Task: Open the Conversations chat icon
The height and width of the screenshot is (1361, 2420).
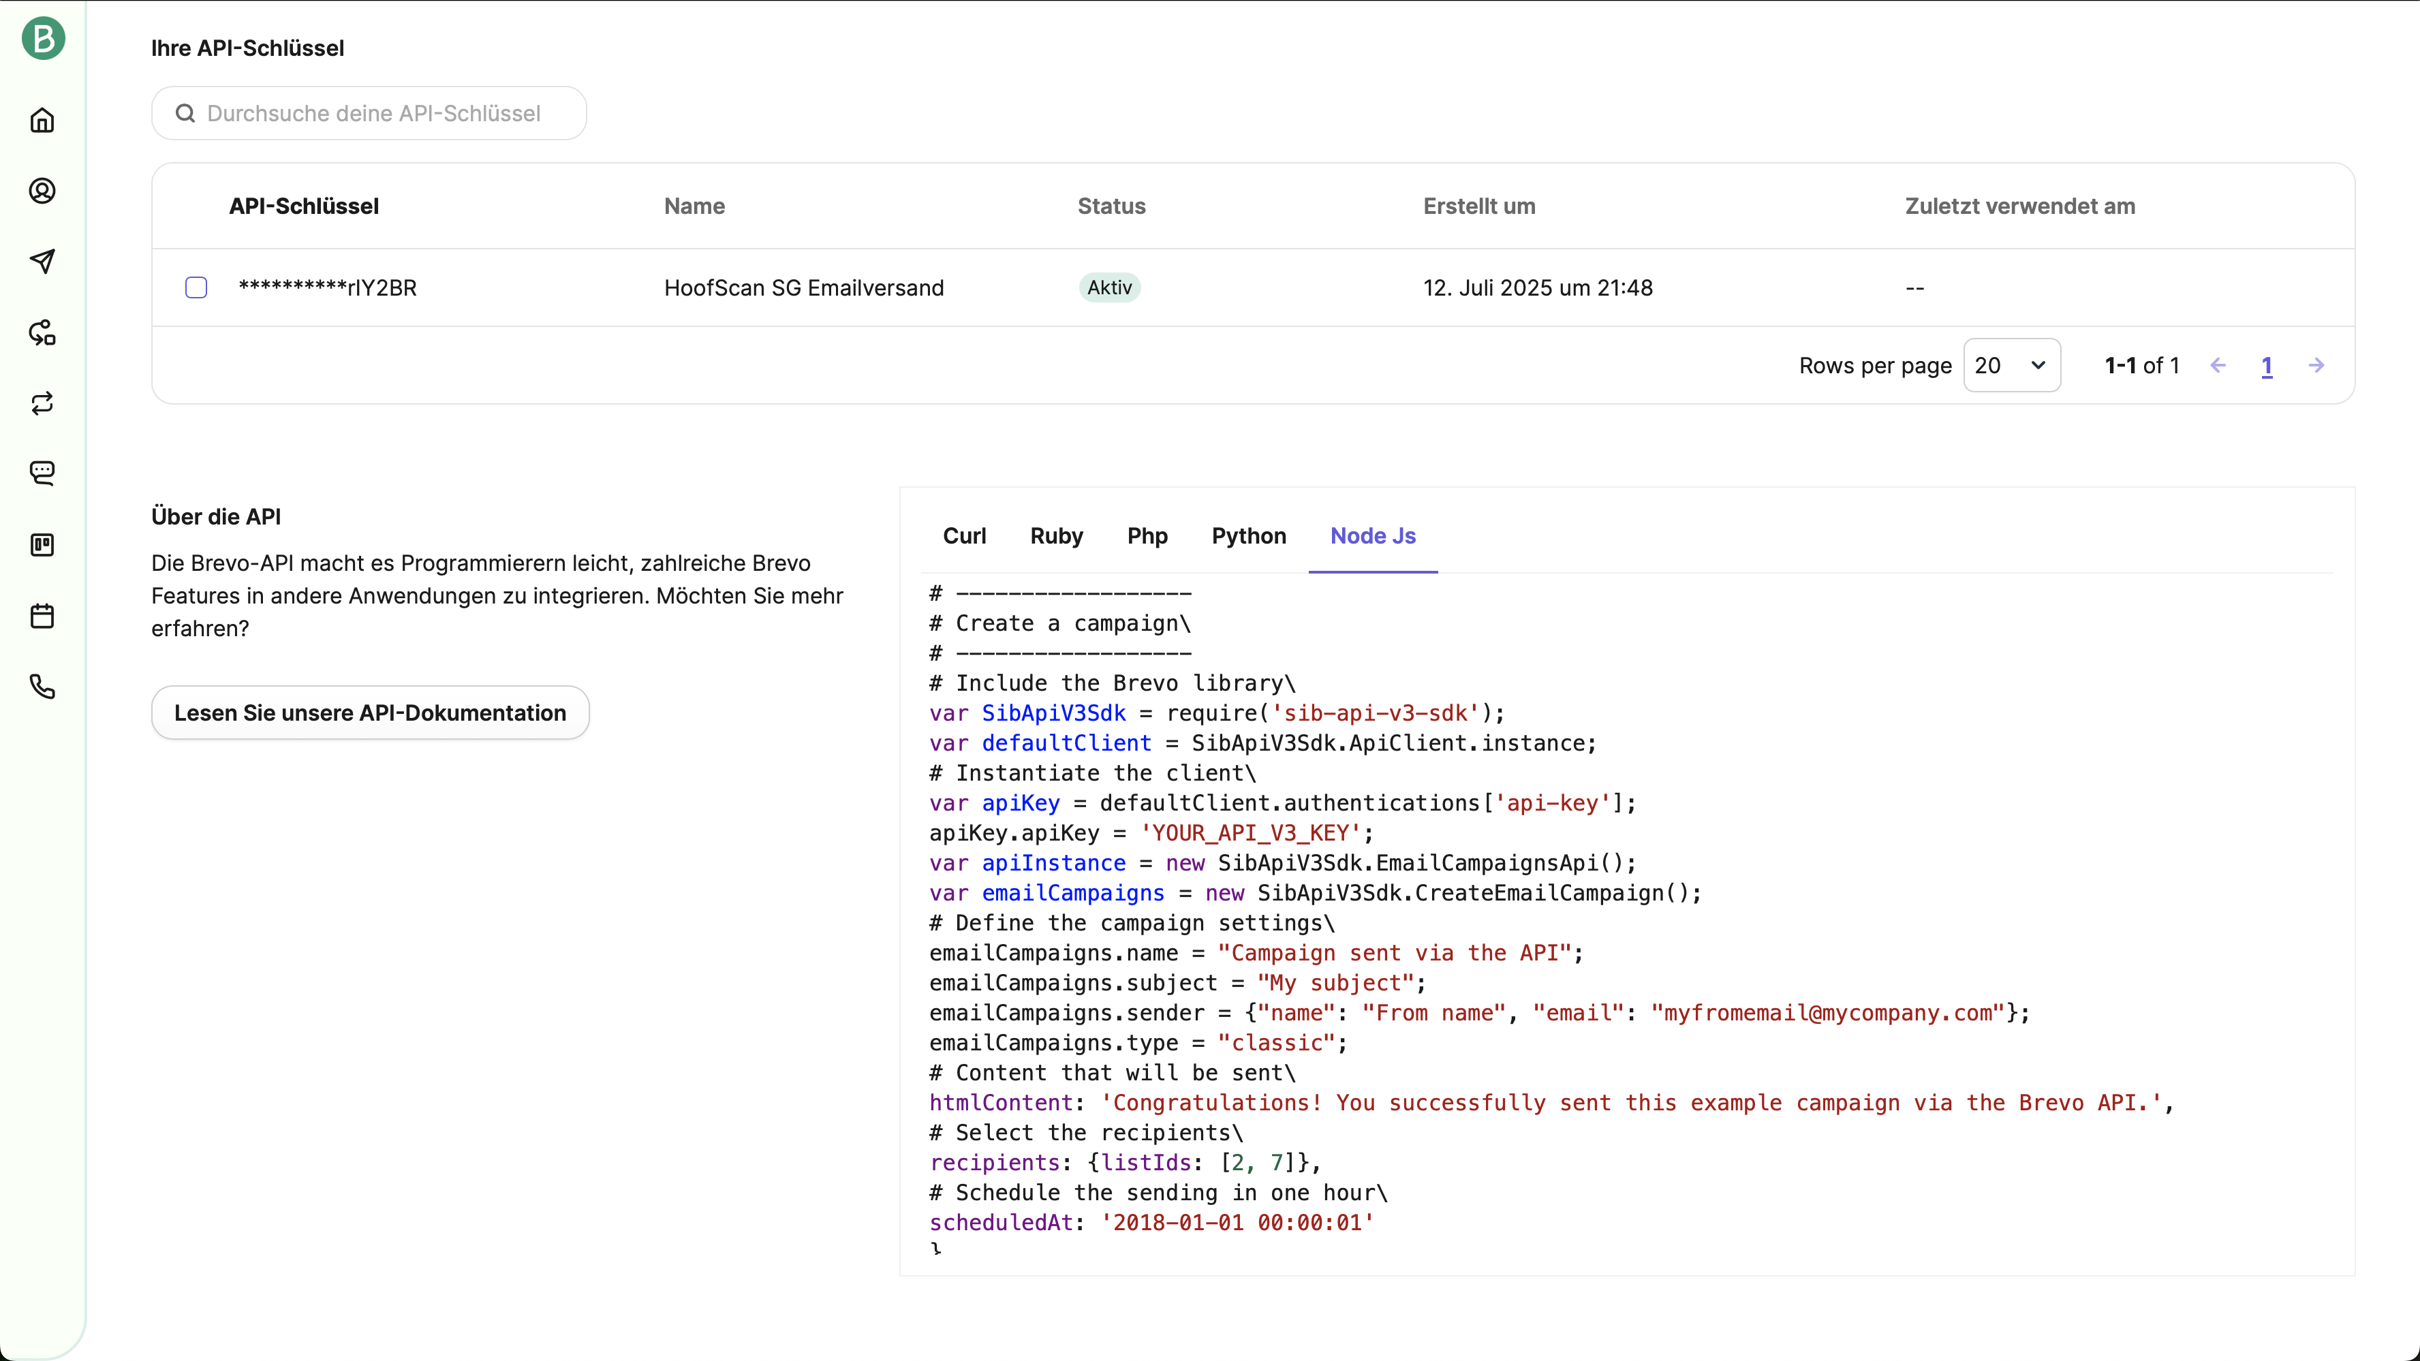Action: point(42,473)
